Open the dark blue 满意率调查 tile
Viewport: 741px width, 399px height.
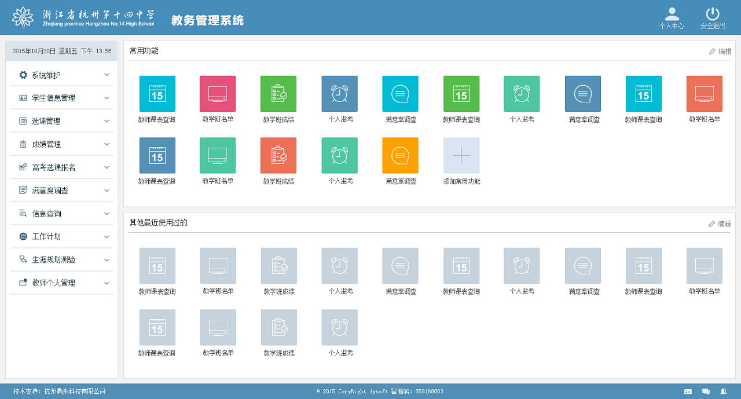pos(583,94)
